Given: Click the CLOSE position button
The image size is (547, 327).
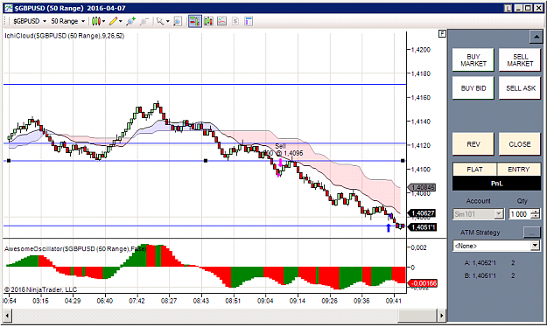Looking at the screenshot, I should 520,144.
